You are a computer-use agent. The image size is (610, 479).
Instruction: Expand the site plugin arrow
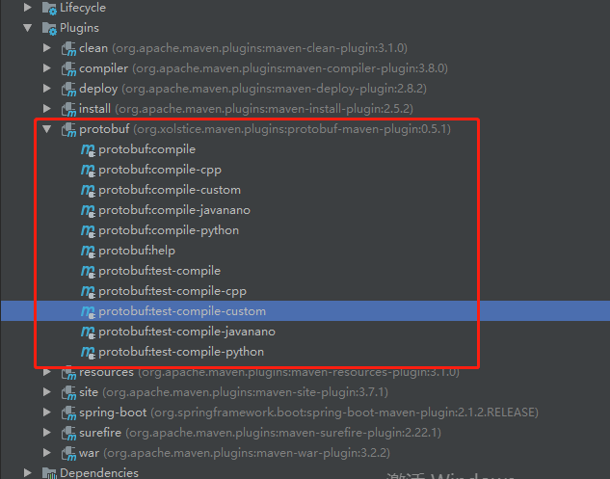click(x=46, y=392)
